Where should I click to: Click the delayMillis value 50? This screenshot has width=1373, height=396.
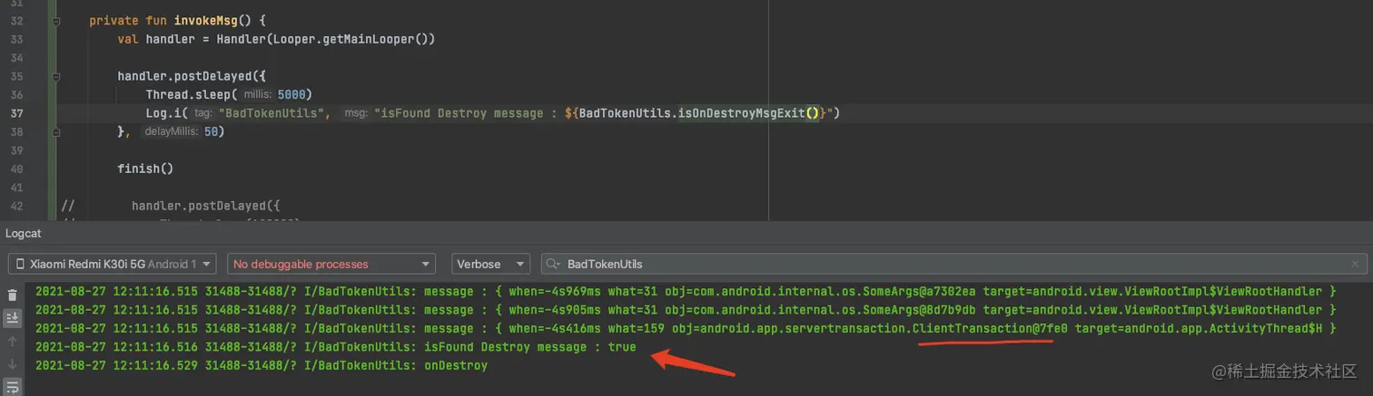click(x=210, y=132)
